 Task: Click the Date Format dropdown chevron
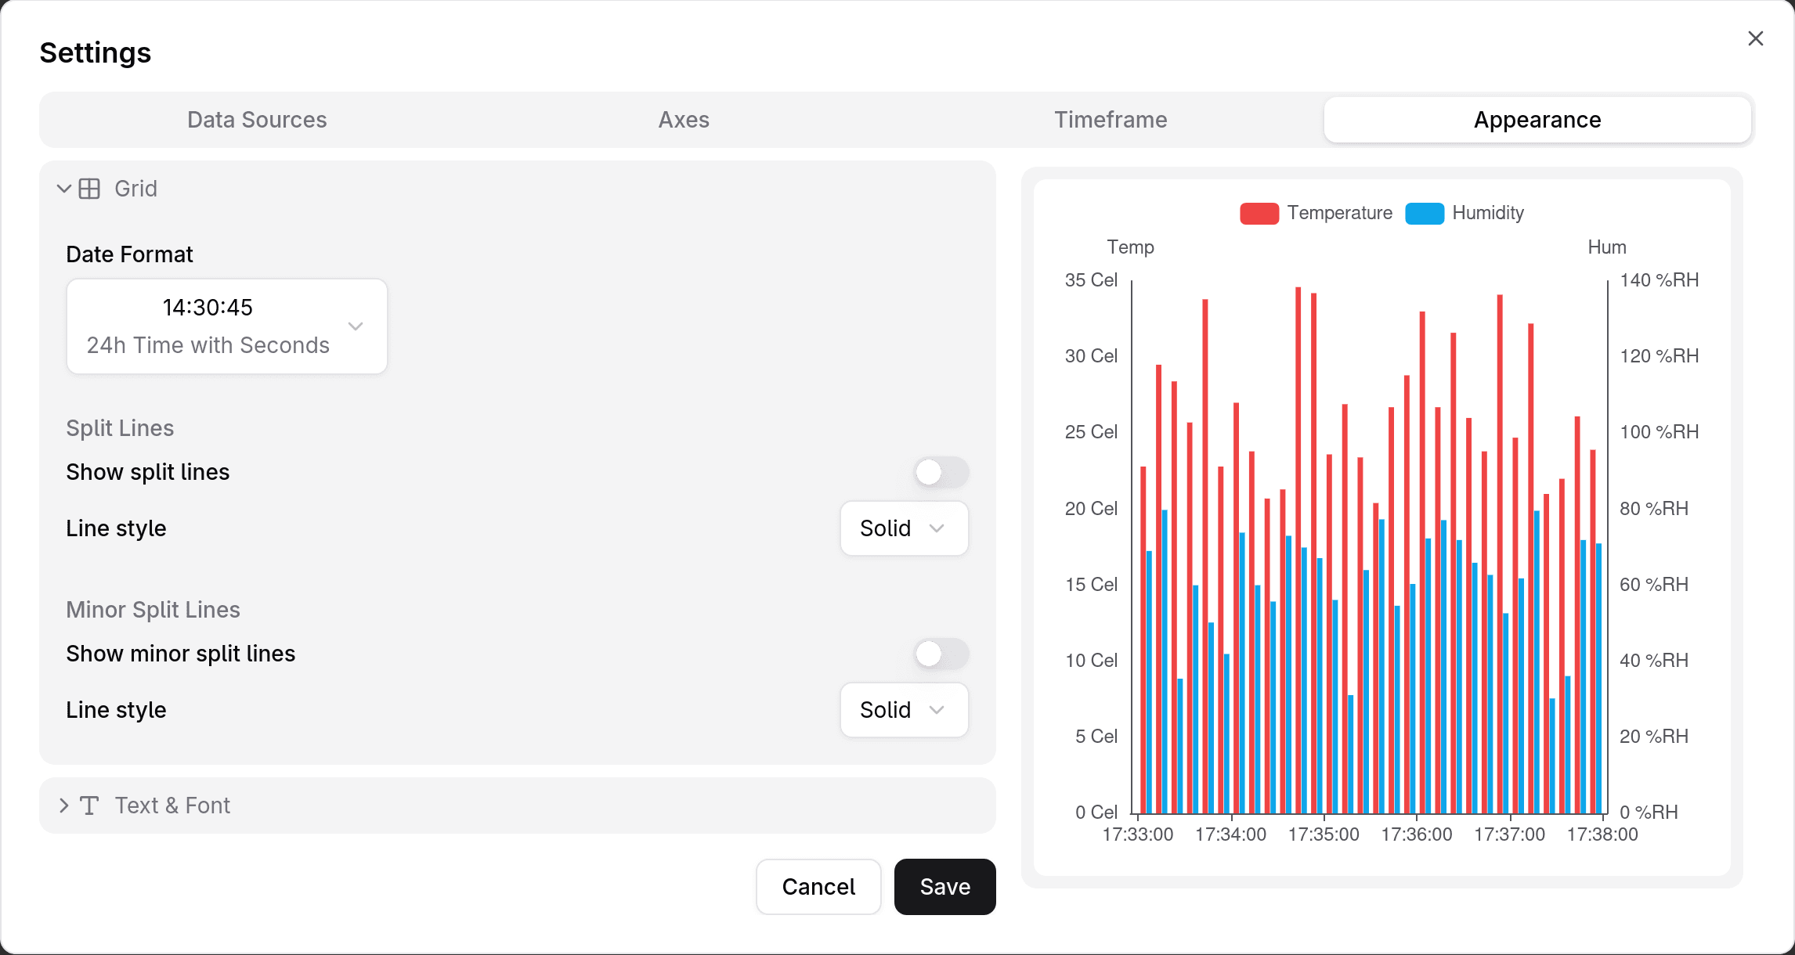click(x=356, y=326)
